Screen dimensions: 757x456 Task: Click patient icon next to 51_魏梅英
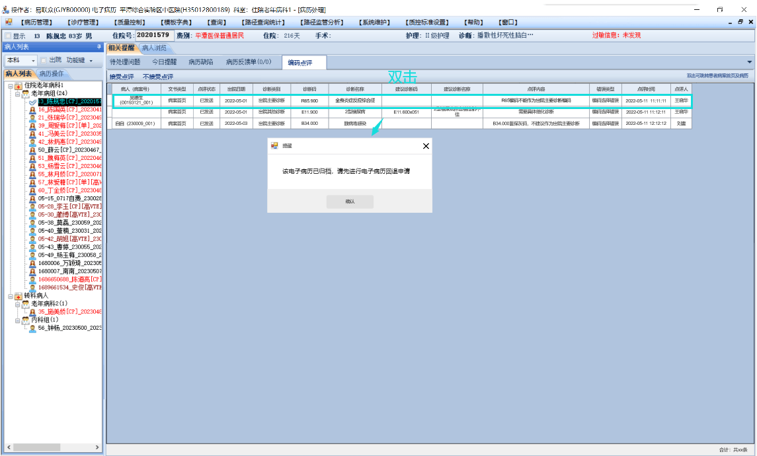pyautogui.click(x=32, y=158)
